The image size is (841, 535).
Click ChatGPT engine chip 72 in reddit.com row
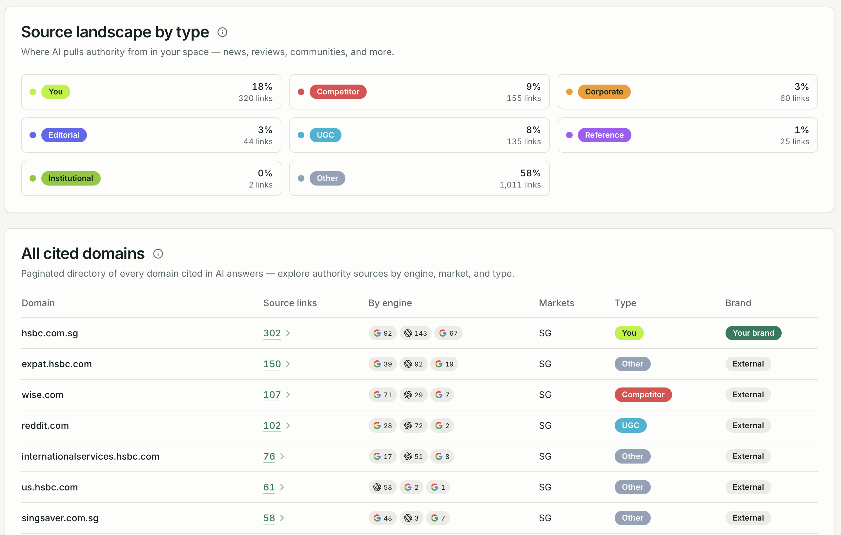pyautogui.click(x=413, y=426)
